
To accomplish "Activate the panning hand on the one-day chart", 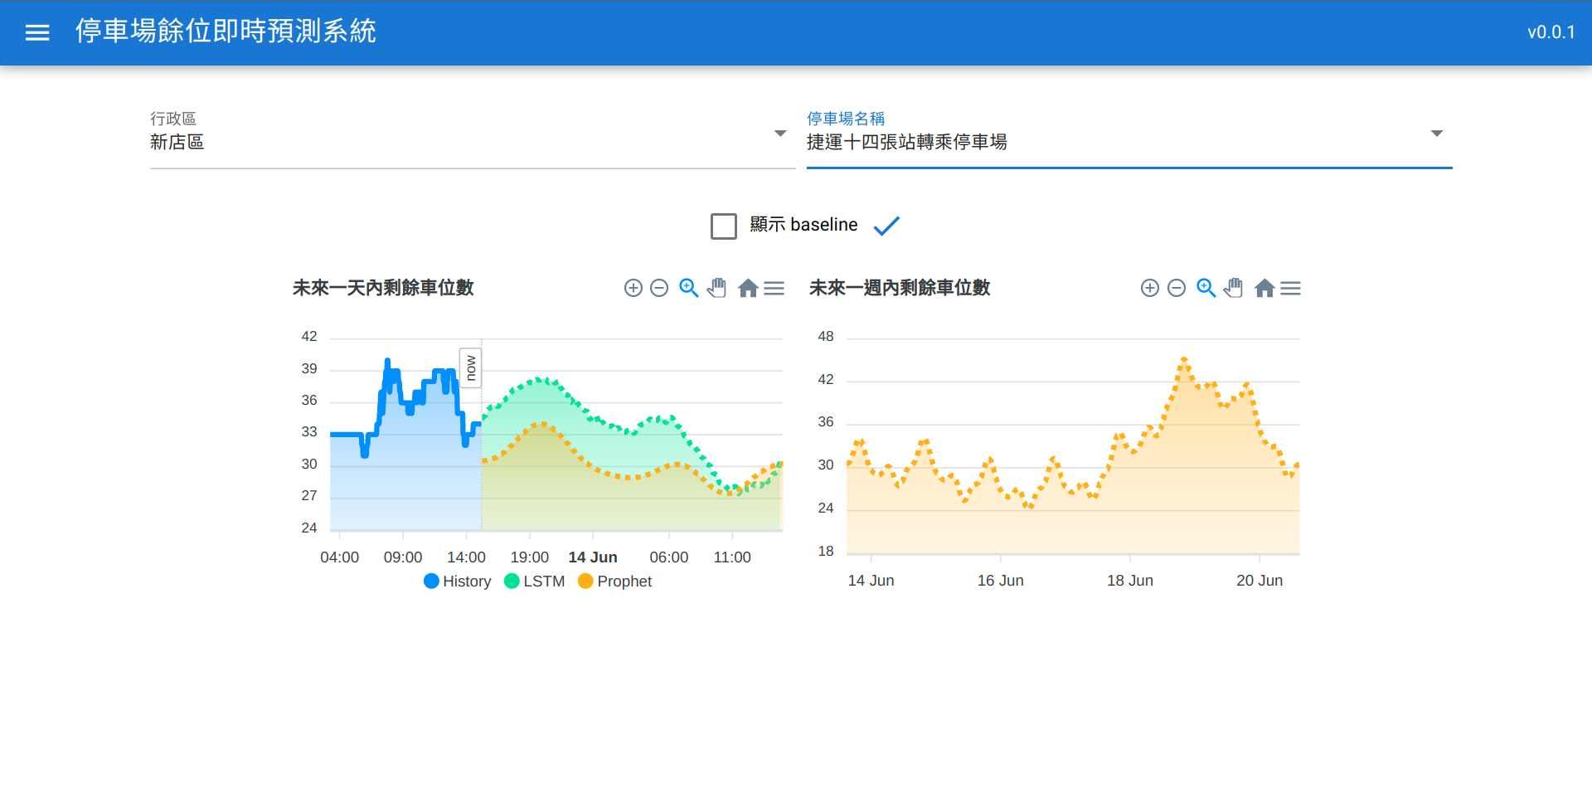I will click(717, 288).
